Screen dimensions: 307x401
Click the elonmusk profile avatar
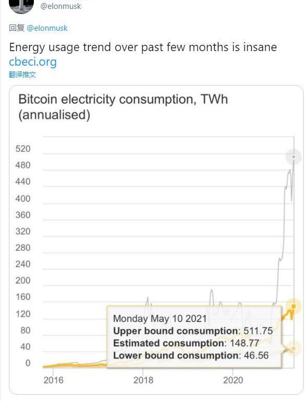[x=21, y=6]
